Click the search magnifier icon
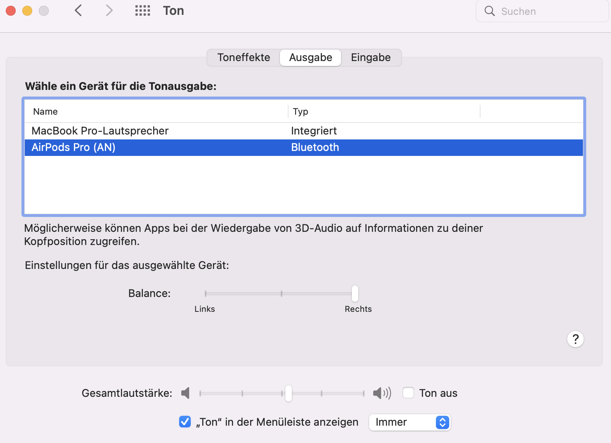The width and height of the screenshot is (611, 443). click(490, 11)
